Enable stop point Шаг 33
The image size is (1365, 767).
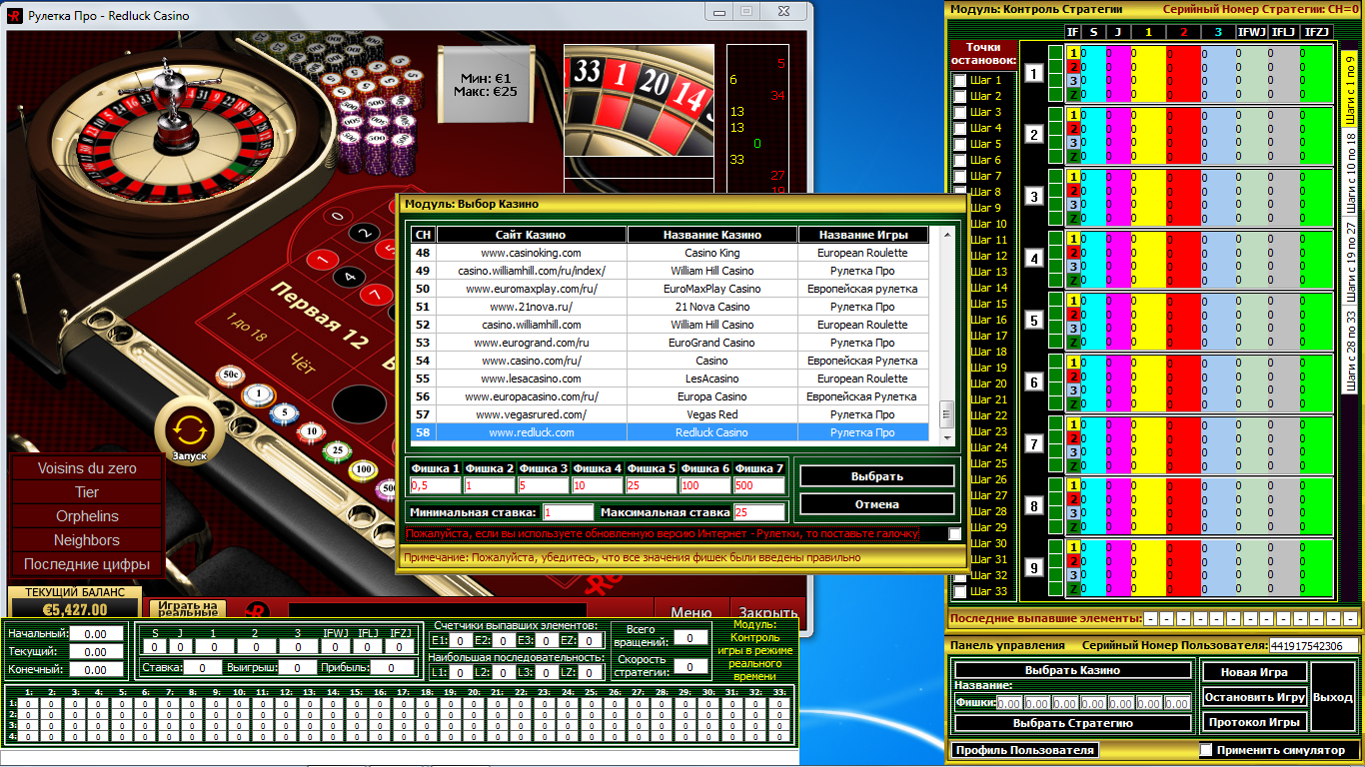pyautogui.click(x=960, y=591)
